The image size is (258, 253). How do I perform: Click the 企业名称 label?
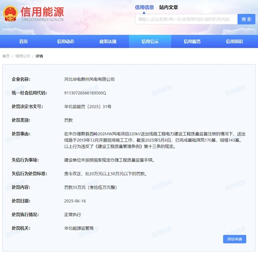(x=21, y=79)
